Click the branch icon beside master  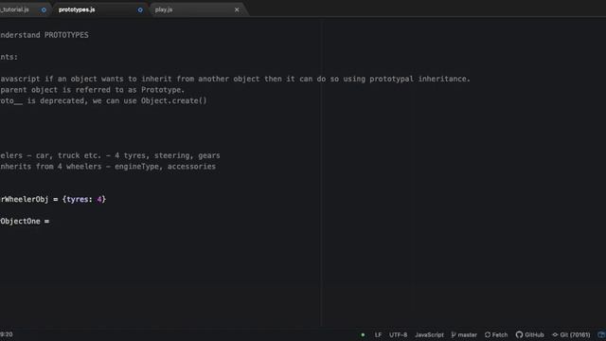[x=454, y=334]
